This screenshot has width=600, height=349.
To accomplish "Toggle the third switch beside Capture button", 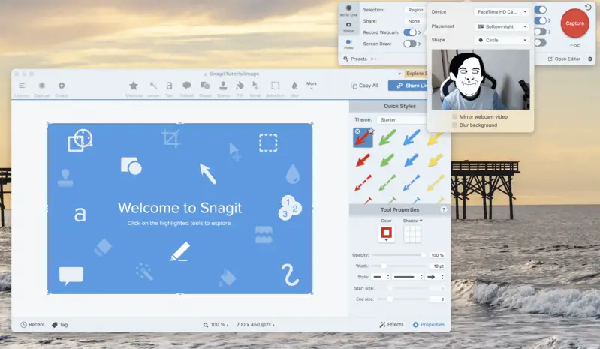I will 541,32.
